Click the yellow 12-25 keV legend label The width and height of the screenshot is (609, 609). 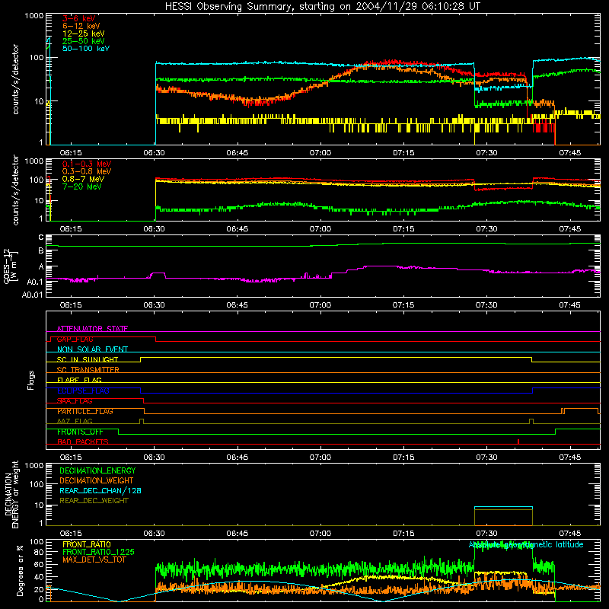coord(84,33)
